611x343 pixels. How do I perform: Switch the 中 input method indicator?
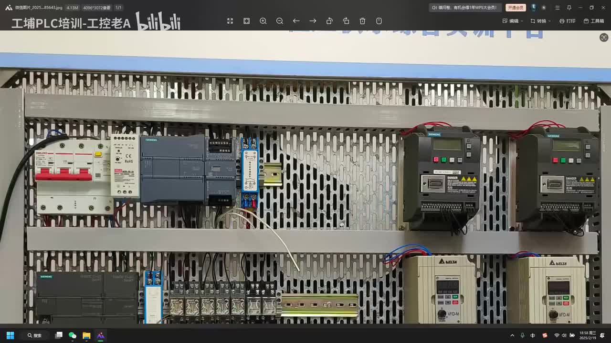pyautogui.click(x=533, y=335)
